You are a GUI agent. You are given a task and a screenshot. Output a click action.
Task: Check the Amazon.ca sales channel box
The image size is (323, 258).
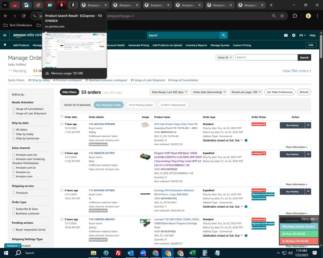(x=14, y=172)
